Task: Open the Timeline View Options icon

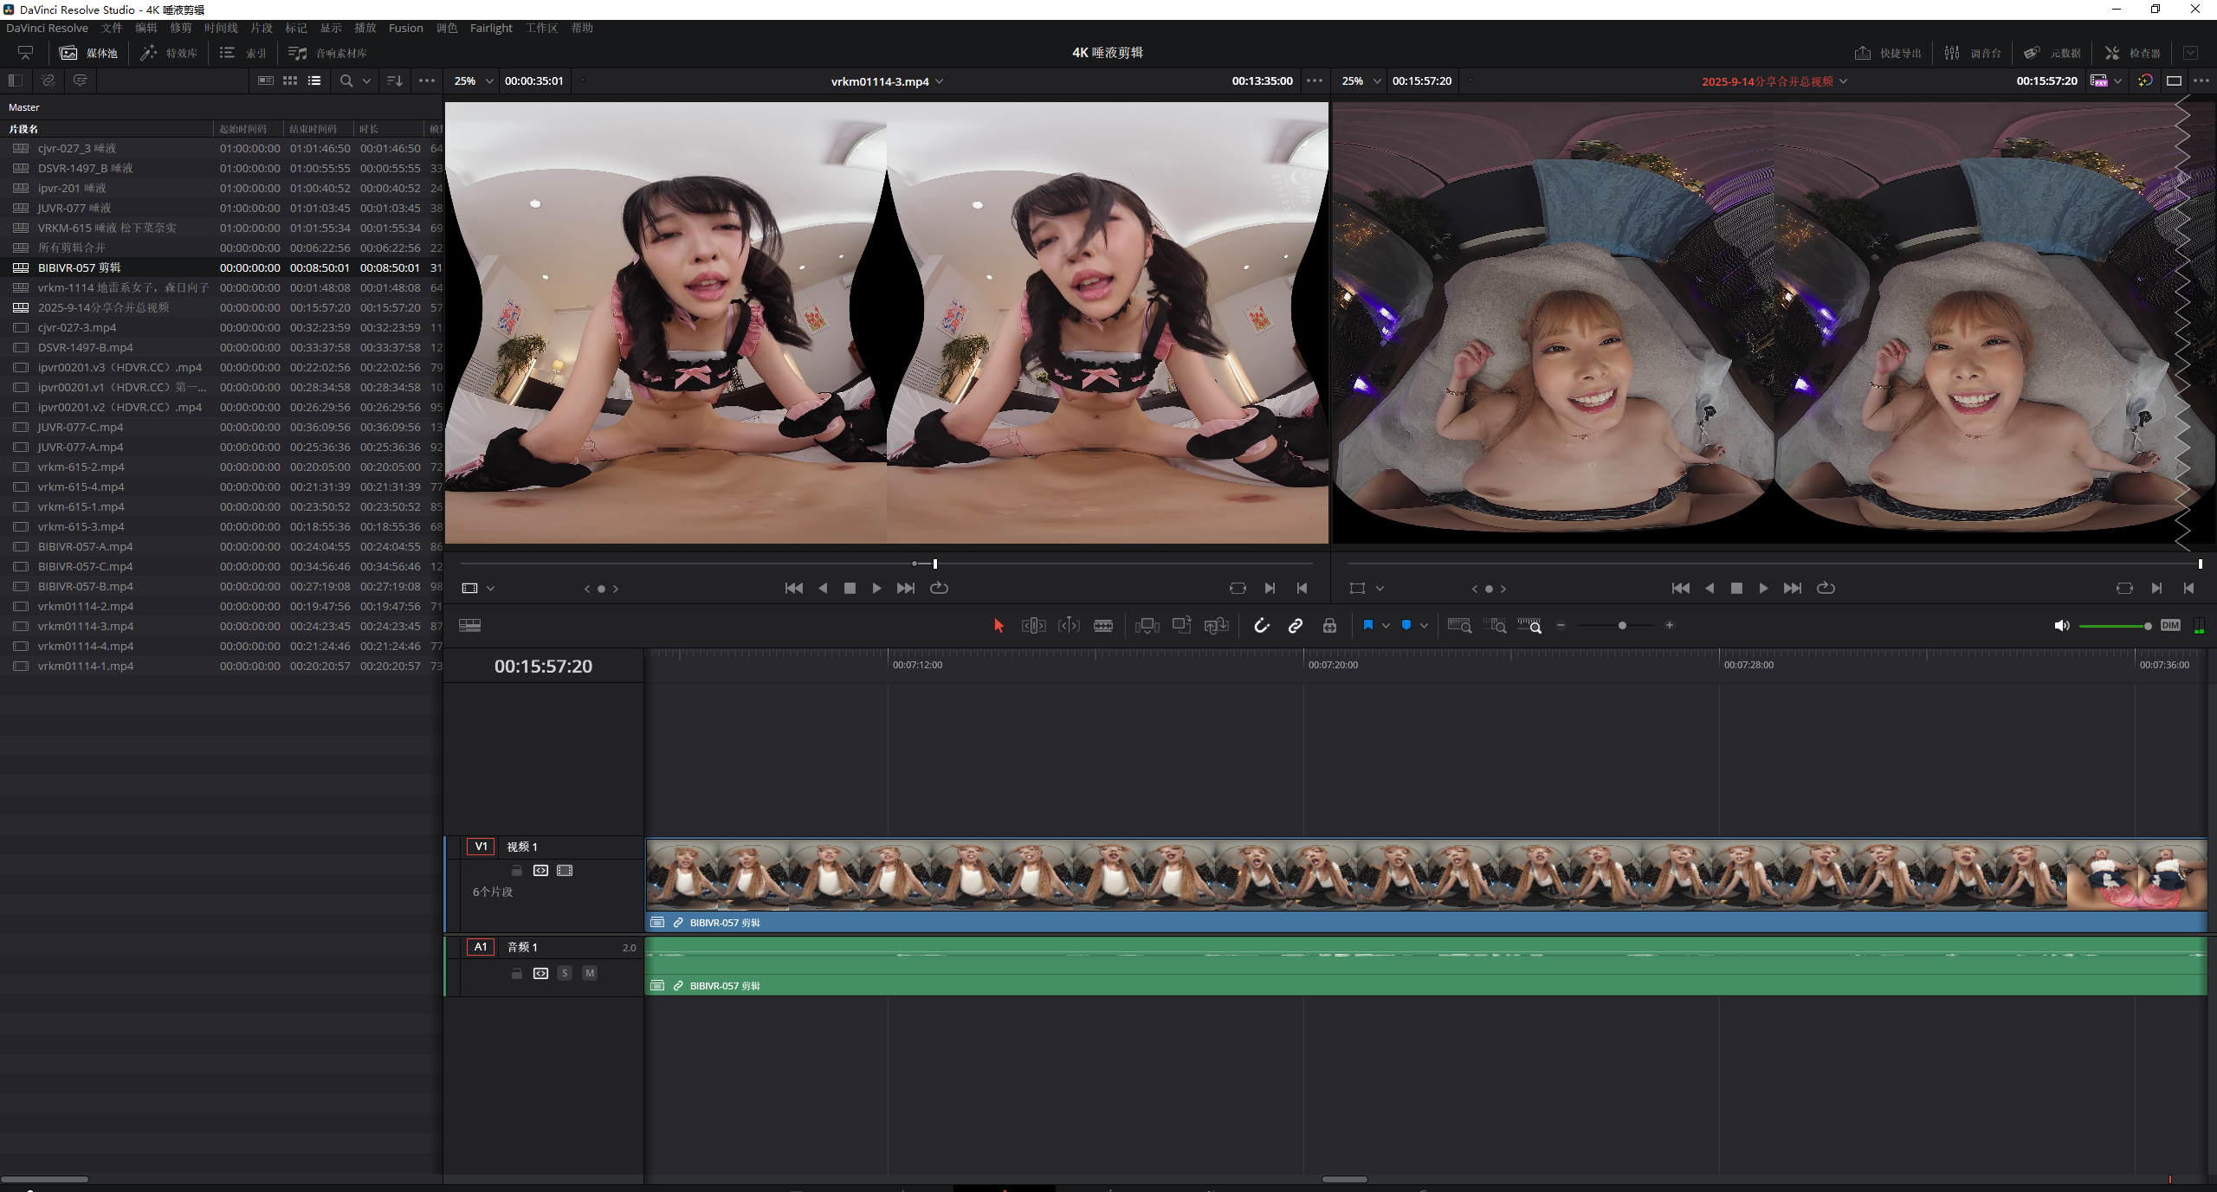Action: [x=470, y=625]
